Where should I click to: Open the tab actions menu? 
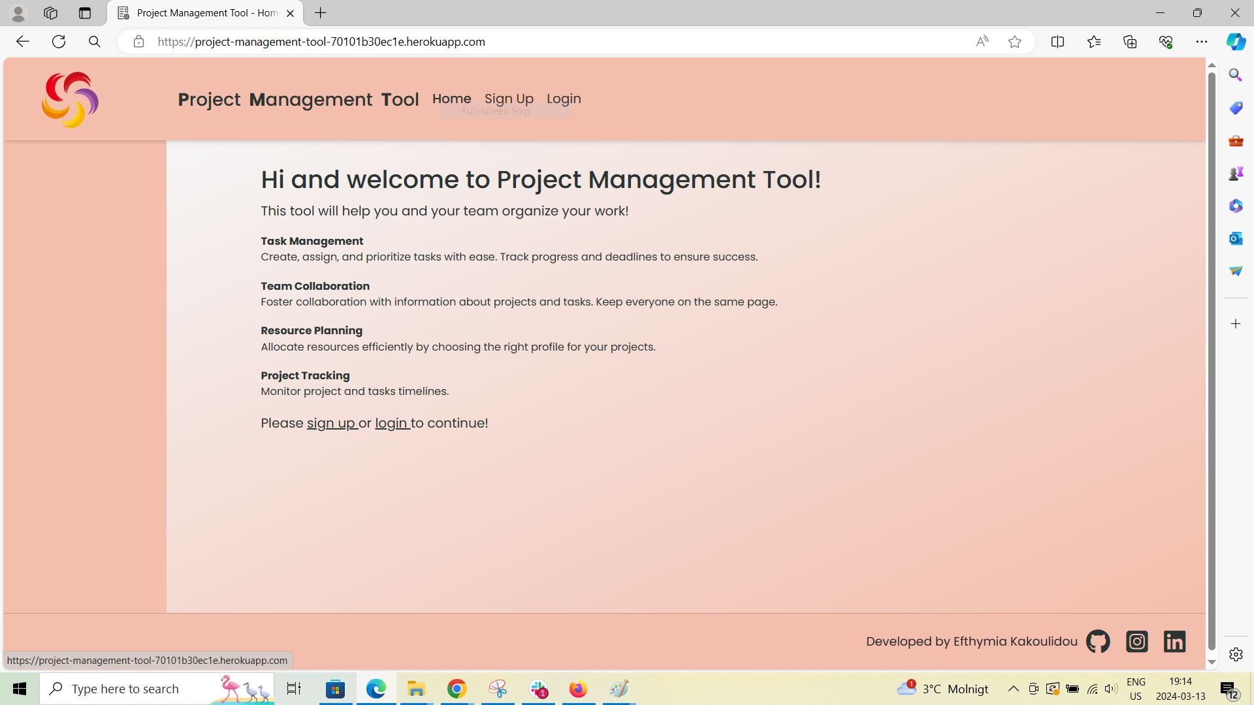click(85, 12)
